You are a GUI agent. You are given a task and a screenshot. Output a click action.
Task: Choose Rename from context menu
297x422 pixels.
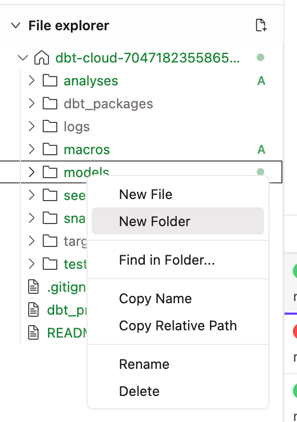[x=178, y=364]
